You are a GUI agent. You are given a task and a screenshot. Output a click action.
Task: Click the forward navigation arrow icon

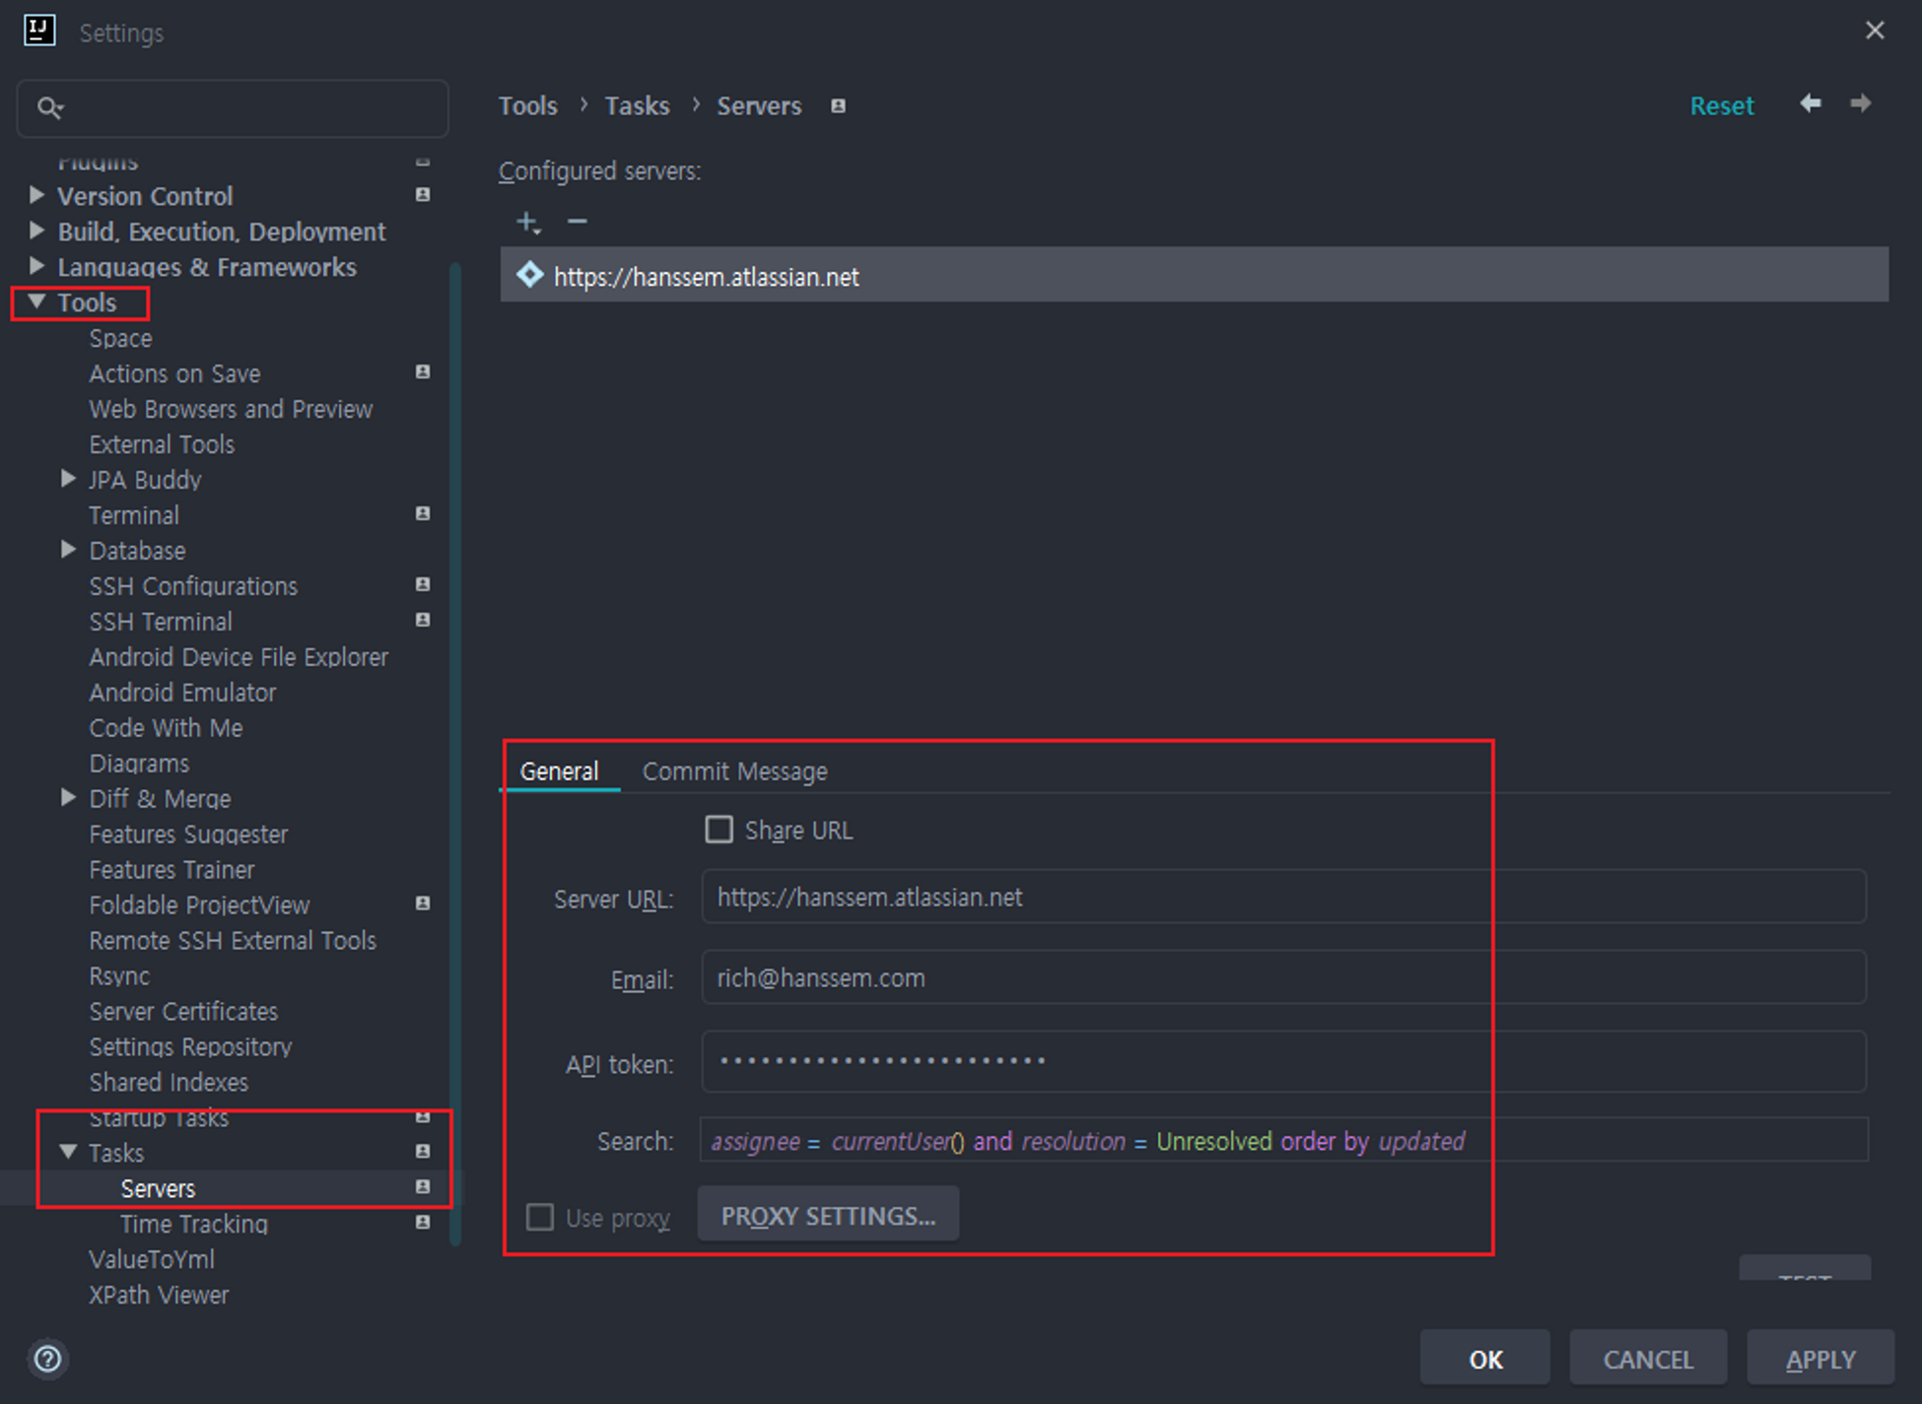click(x=1860, y=104)
